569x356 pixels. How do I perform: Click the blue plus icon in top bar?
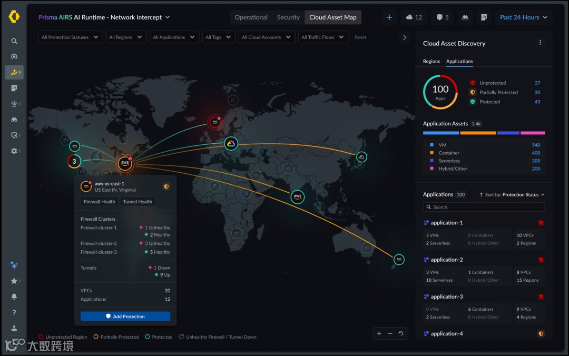pyautogui.click(x=389, y=17)
